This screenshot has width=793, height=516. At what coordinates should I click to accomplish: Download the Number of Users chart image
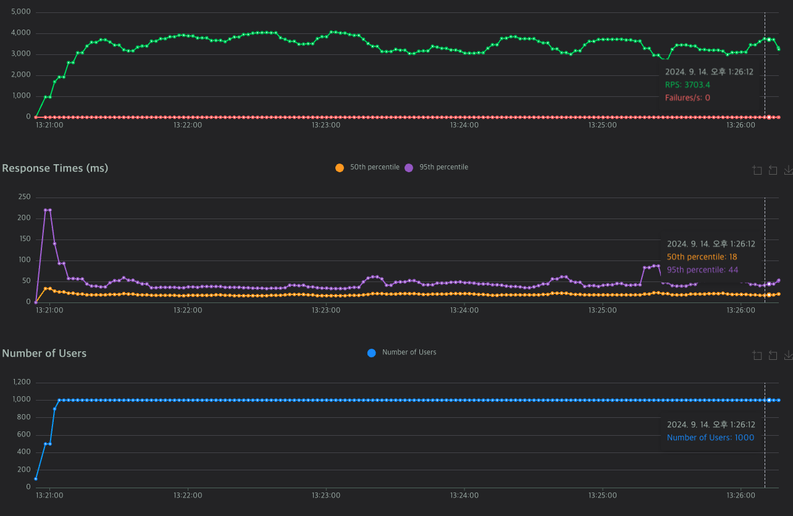[788, 355]
